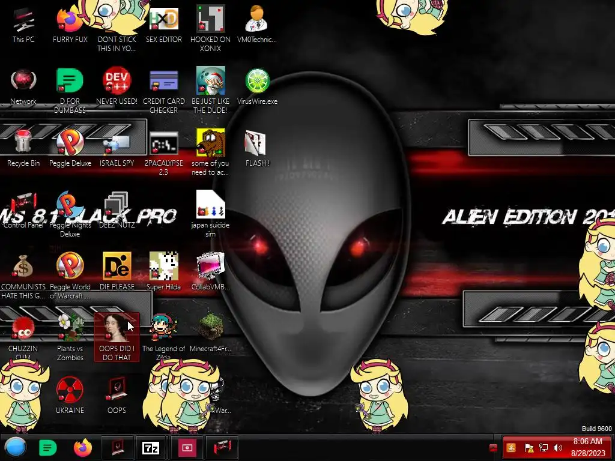The width and height of the screenshot is (615, 461).
Task: Click the small red tray icon before Java
Action: tap(494, 448)
